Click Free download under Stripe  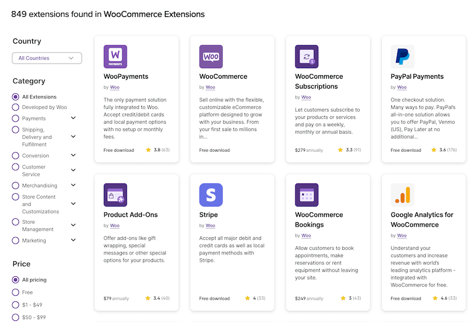214,298
